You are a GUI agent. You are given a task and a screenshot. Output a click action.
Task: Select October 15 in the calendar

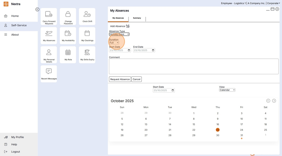click(x=194, y=124)
